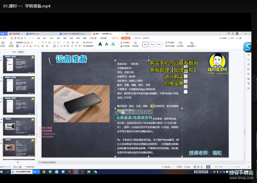Click the red font color icon
257x183 pixels.
(x=30, y=46)
